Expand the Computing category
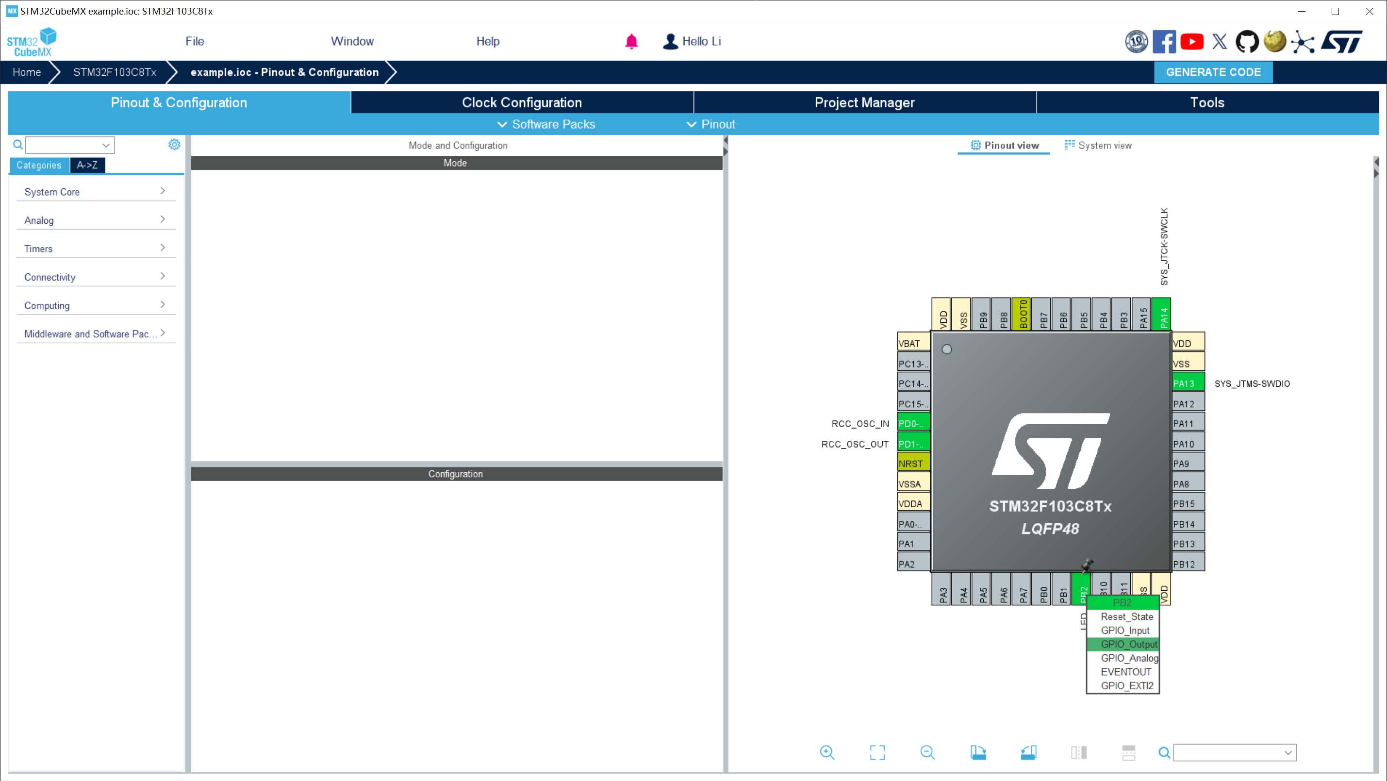The image size is (1387, 781). click(x=95, y=305)
